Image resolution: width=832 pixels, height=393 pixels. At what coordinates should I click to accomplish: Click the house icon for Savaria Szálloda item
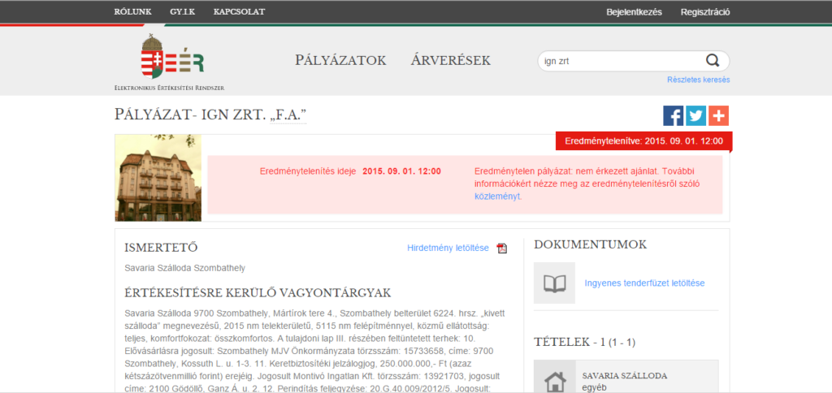(x=555, y=380)
